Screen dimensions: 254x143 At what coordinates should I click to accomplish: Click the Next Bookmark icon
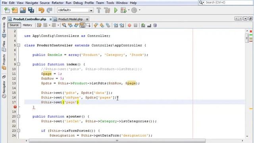(102, 25)
